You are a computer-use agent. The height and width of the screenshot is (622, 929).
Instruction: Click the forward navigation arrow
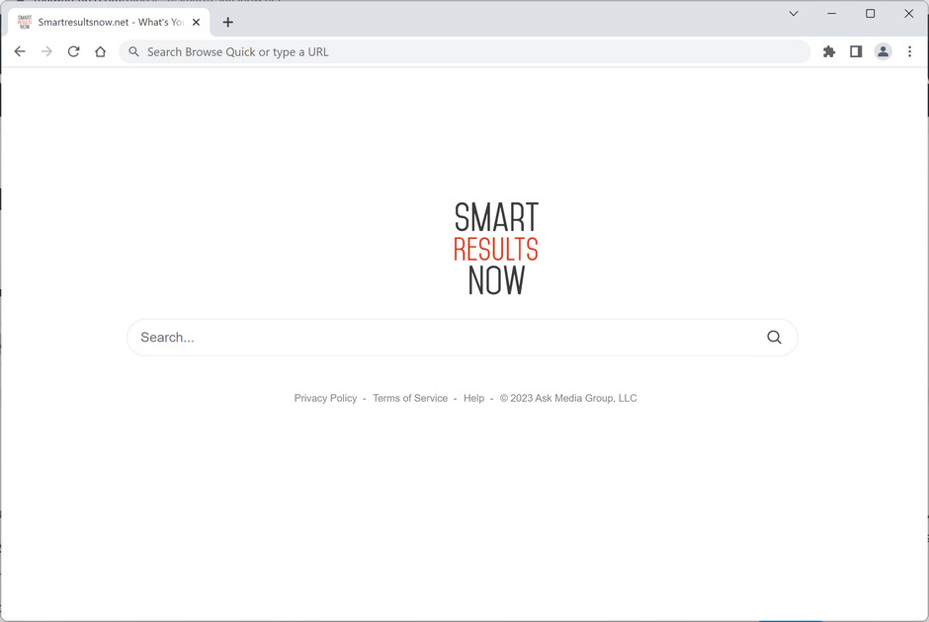(x=46, y=51)
